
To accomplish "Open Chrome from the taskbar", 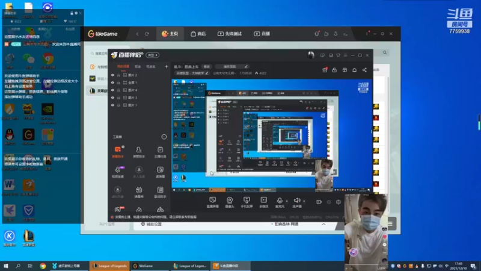I will [x=43, y=266].
